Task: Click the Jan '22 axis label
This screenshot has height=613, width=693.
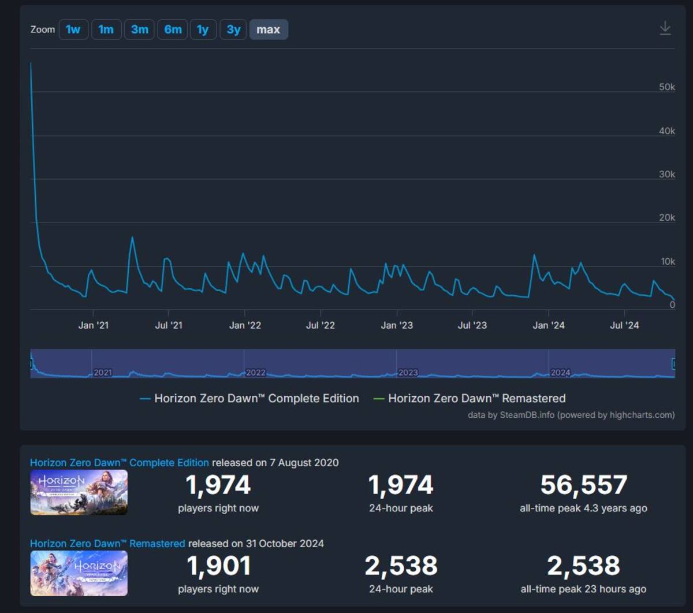Action: (x=245, y=325)
